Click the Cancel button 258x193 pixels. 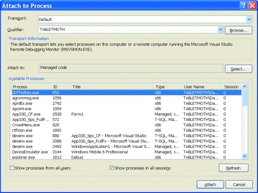[x=239, y=185]
